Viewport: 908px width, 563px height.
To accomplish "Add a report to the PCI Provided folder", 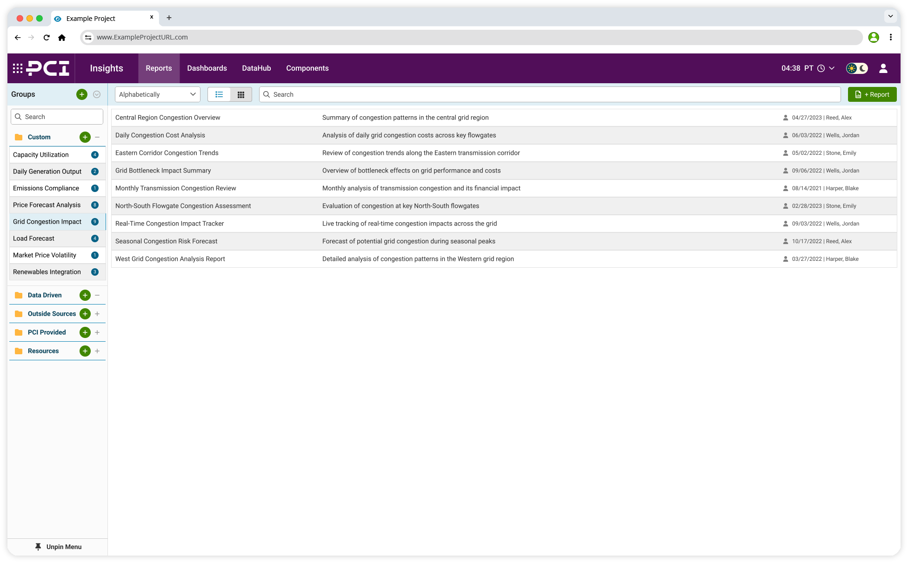I will [x=85, y=332].
